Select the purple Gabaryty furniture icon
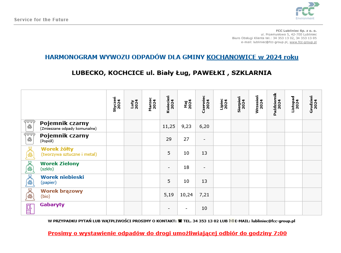Viewport: 341px width, 253px height. pos(30,208)
